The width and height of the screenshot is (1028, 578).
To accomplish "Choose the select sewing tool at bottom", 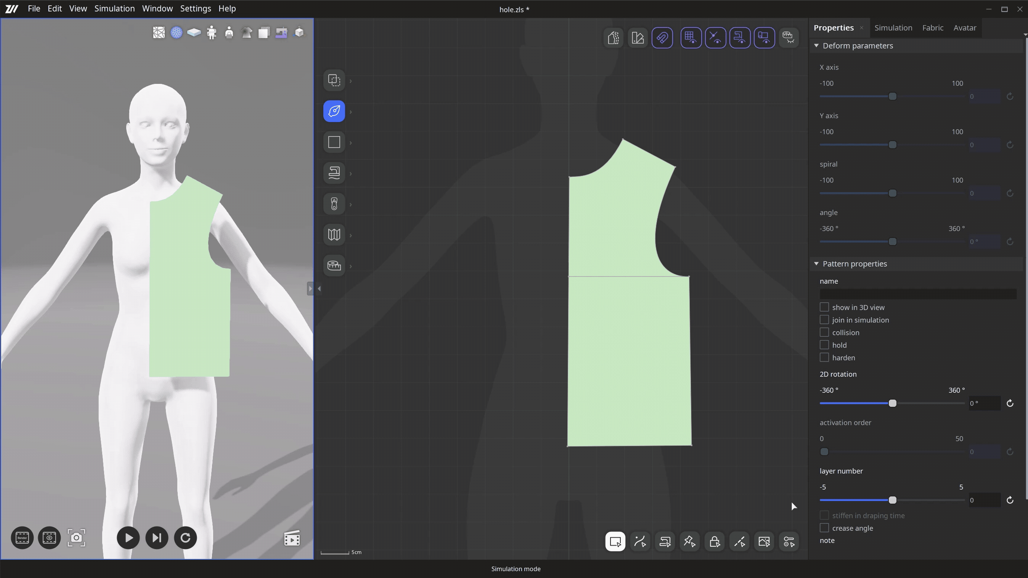I will point(665,542).
